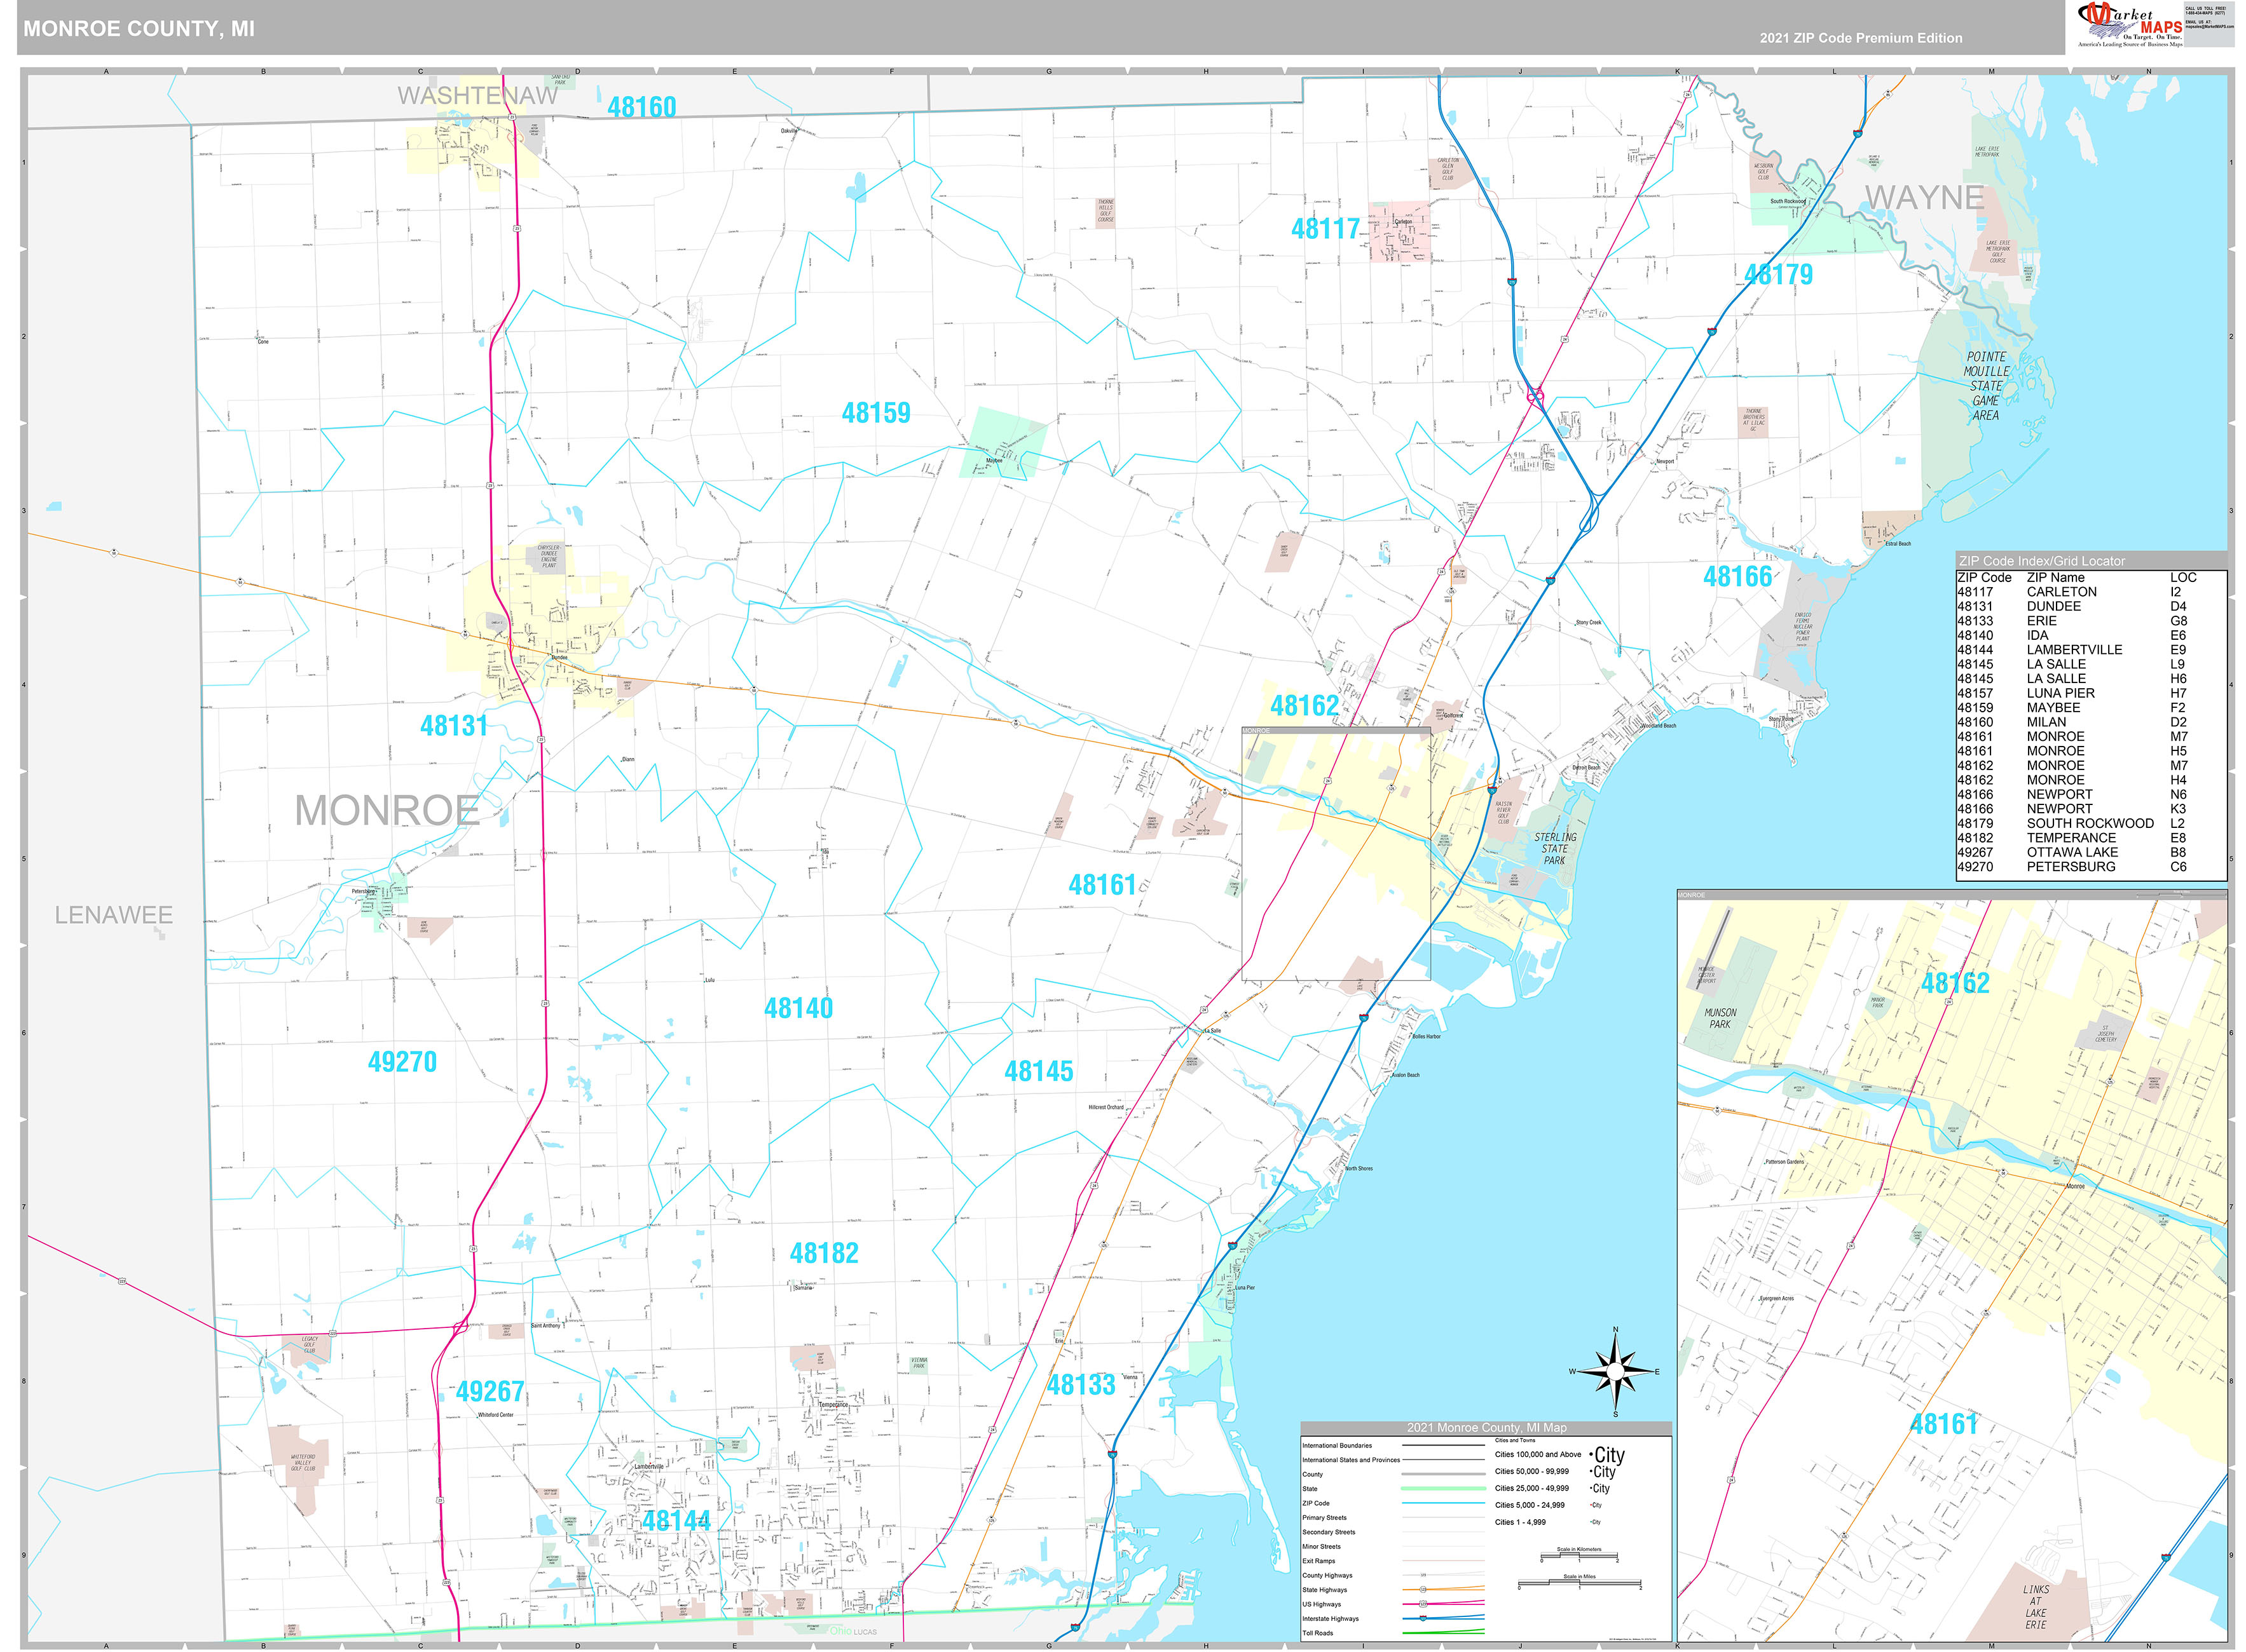Click the compass rose icon

tap(1615, 1371)
